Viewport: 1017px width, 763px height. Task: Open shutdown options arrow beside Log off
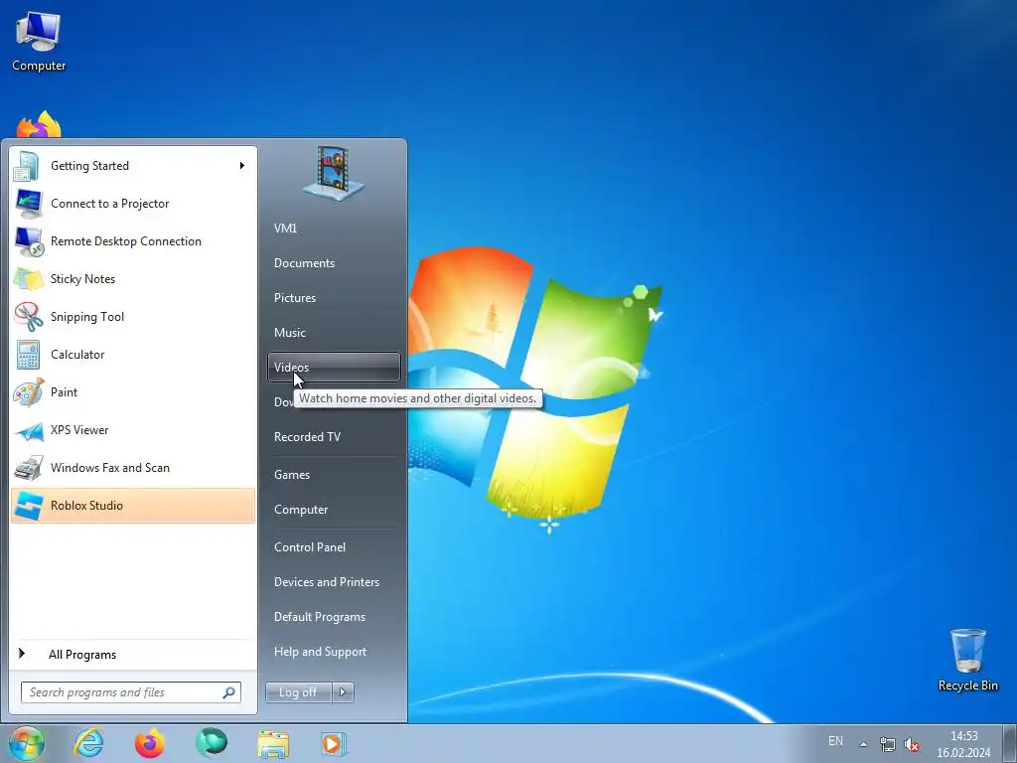[x=343, y=692]
